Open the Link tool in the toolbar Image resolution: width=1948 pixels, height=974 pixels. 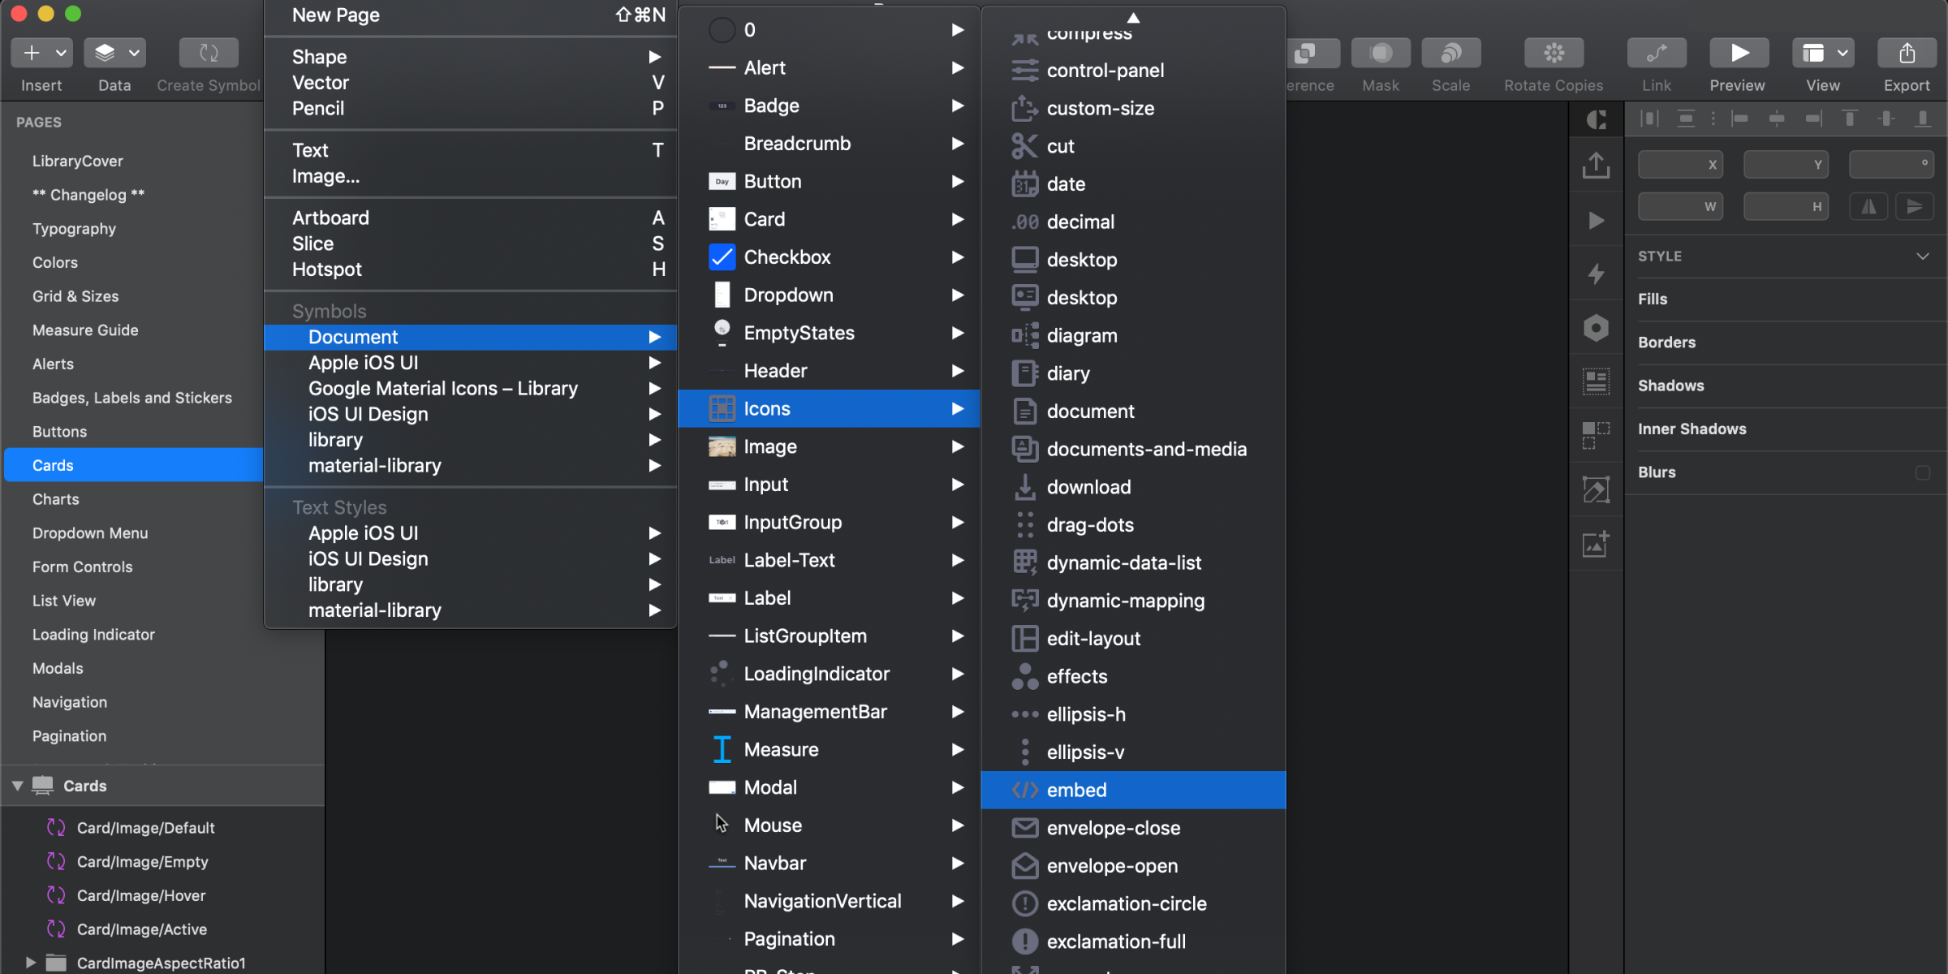1656,53
